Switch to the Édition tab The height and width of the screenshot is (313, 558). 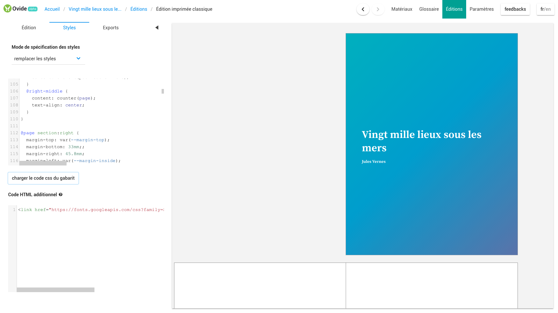pos(29,28)
